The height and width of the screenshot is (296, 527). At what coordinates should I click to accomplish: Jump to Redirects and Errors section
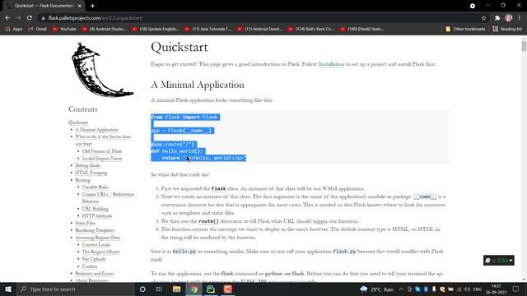[95, 274]
